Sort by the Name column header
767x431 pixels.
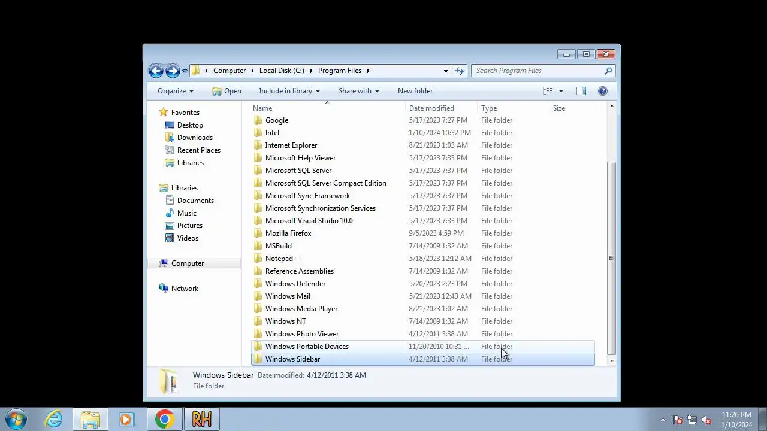[x=327, y=108]
